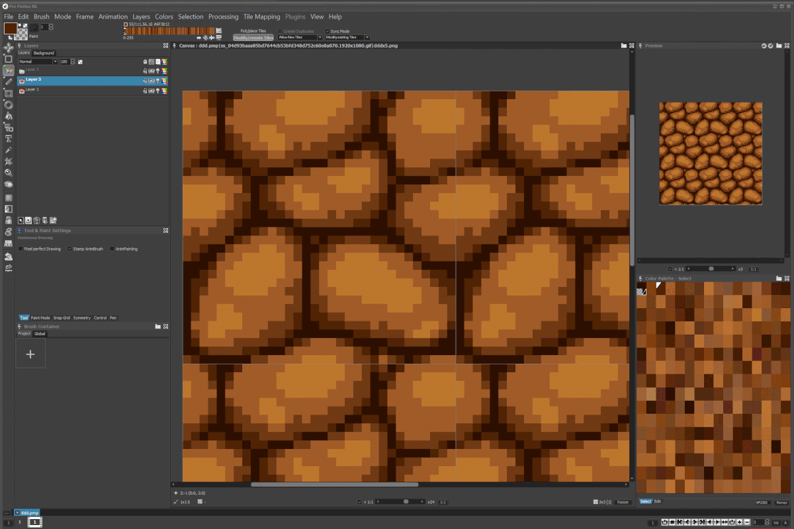Switch to the Symmetry settings tab
Viewport: 794px width, 529px height.
pos(82,318)
